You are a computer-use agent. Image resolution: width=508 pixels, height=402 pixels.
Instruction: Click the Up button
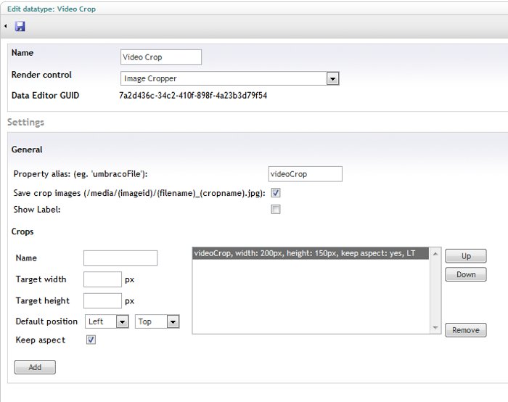tap(465, 256)
